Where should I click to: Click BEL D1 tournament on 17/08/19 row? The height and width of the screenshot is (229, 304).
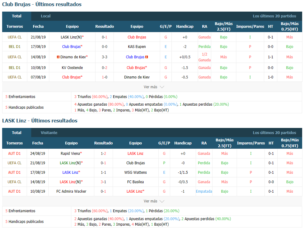tap(14, 47)
